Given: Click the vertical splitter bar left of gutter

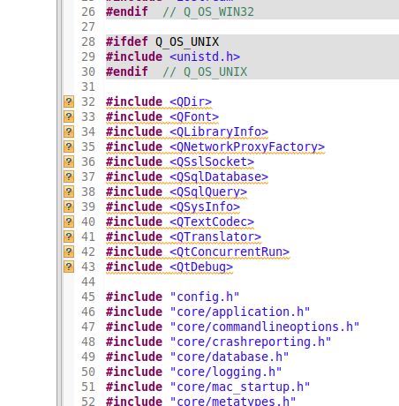Looking at the screenshot, I should tap(60, 203).
